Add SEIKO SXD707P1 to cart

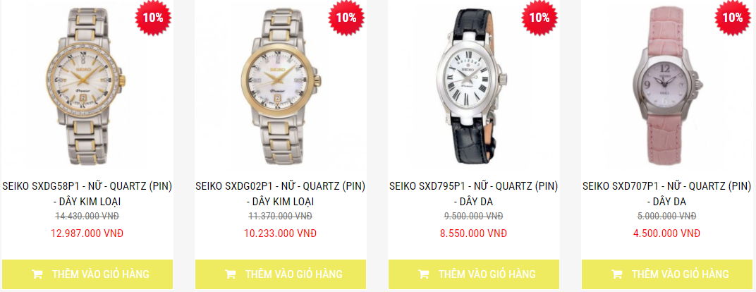pyautogui.click(x=667, y=274)
